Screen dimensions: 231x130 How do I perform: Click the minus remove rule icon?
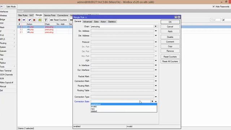coord(24,20)
